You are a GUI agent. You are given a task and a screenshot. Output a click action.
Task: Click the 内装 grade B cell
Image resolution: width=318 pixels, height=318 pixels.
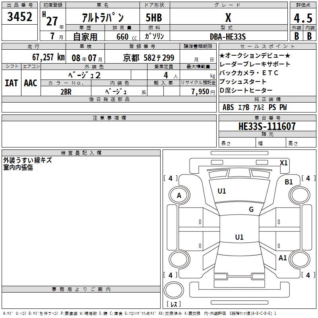click(310, 36)
